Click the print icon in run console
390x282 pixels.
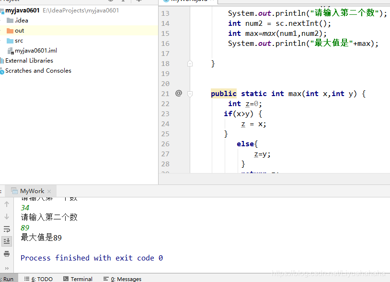point(7,254)
